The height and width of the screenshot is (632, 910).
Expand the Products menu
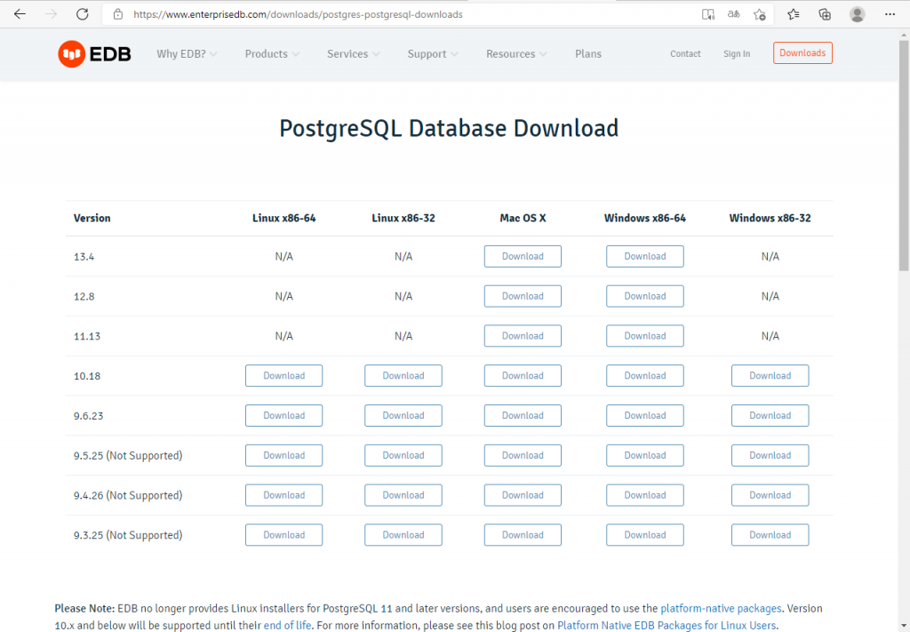point(272,54)
